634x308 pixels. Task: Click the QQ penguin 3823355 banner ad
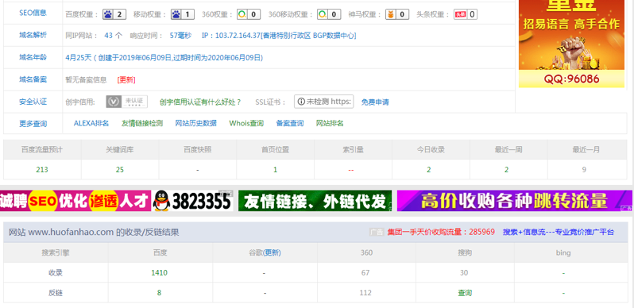[x=192, y=201]
